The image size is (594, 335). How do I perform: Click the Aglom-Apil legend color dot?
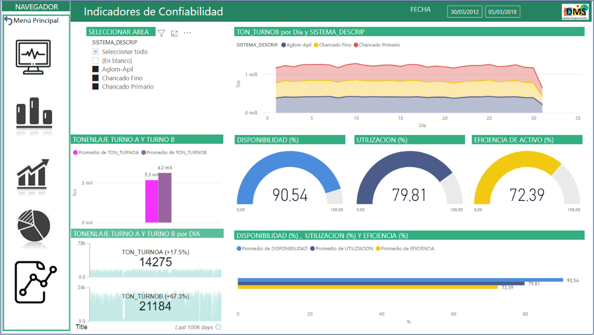(x=284, y=45)
